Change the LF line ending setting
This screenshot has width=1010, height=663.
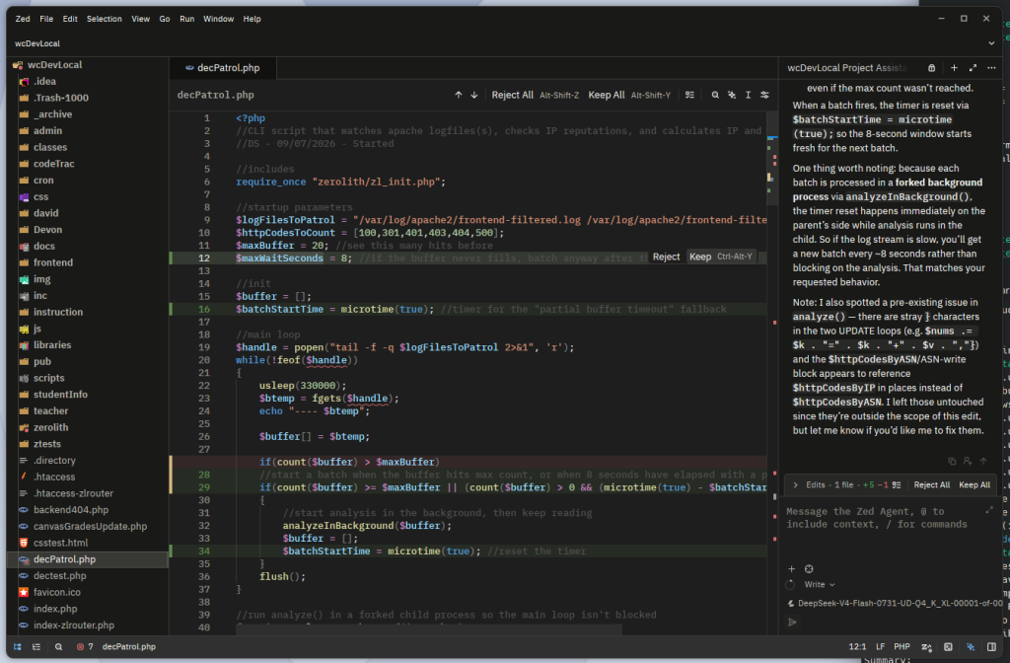click(x=880, y=647)
